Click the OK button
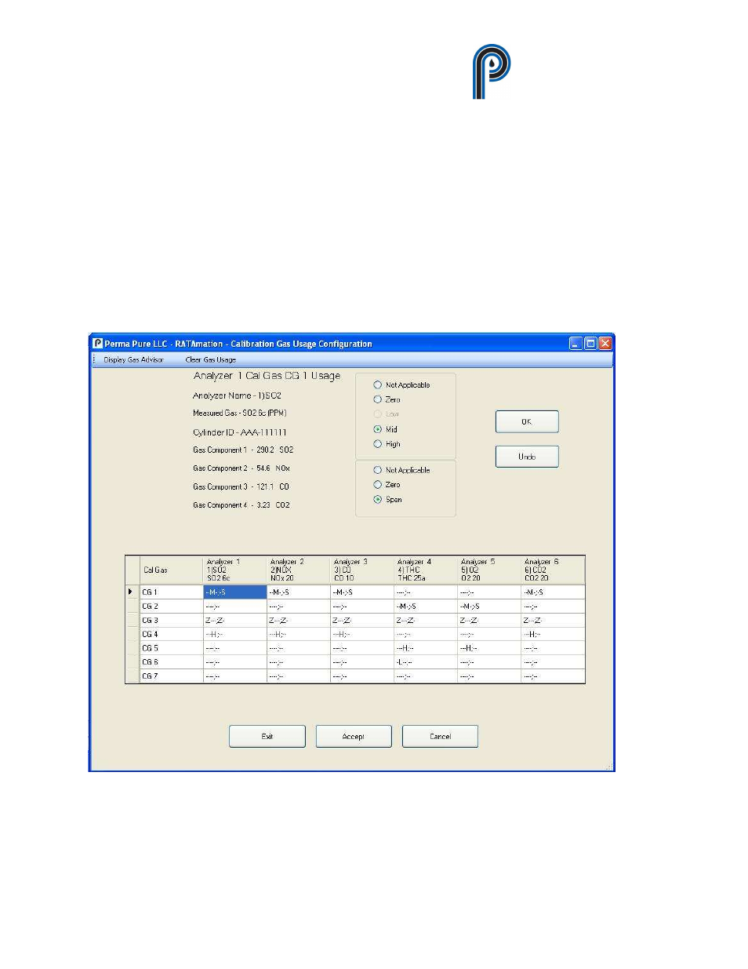The height and width of the screenshot is (969, 748). coord(527,421)
